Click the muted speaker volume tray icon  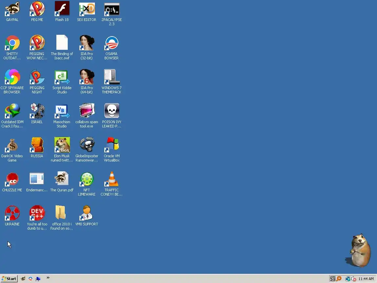point(354,279)
